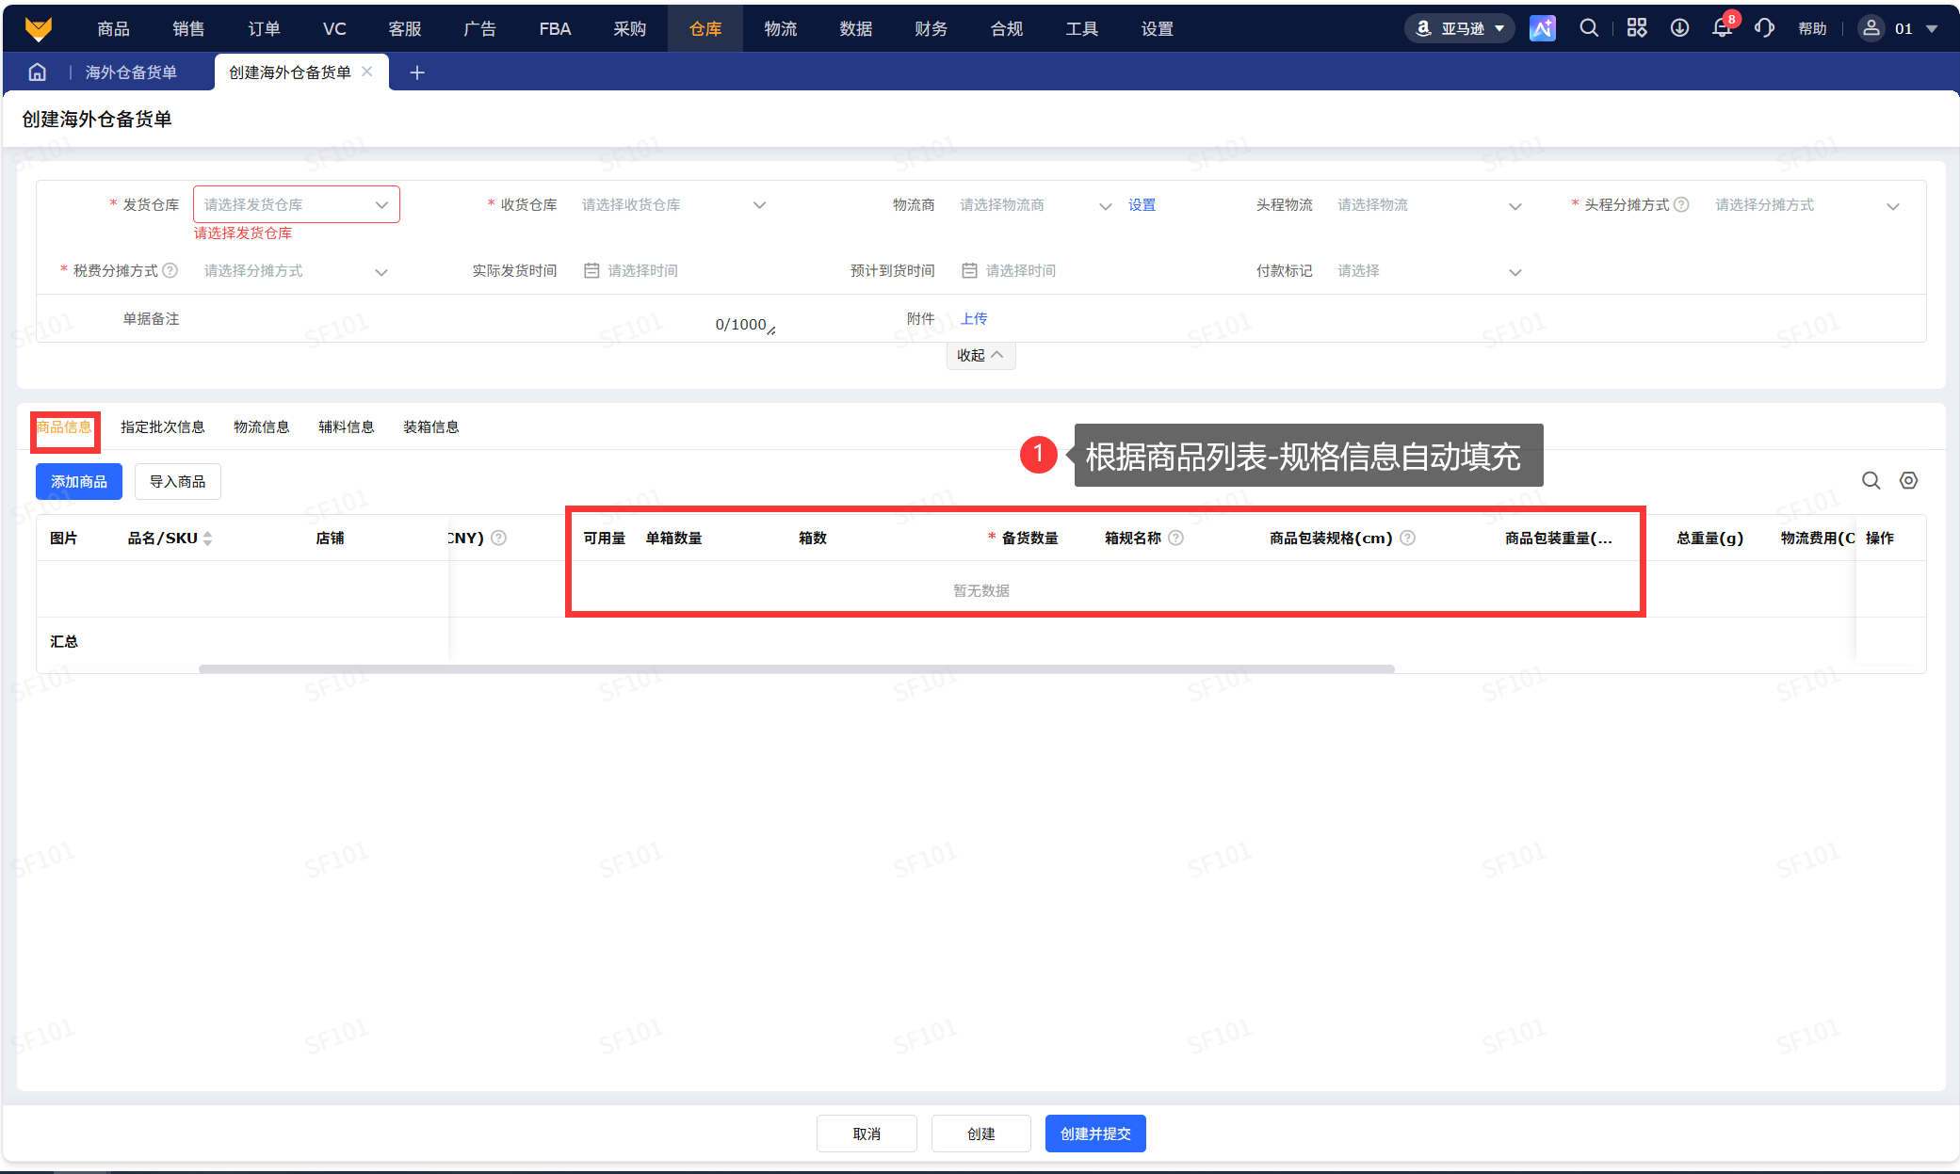Click the 单据备注 text area

coord(485,318)
